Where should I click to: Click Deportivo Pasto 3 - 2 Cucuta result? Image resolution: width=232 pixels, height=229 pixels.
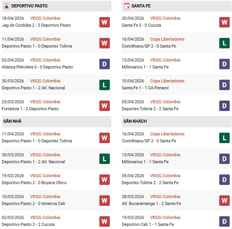pyautogui.click(x=28, y=224)
